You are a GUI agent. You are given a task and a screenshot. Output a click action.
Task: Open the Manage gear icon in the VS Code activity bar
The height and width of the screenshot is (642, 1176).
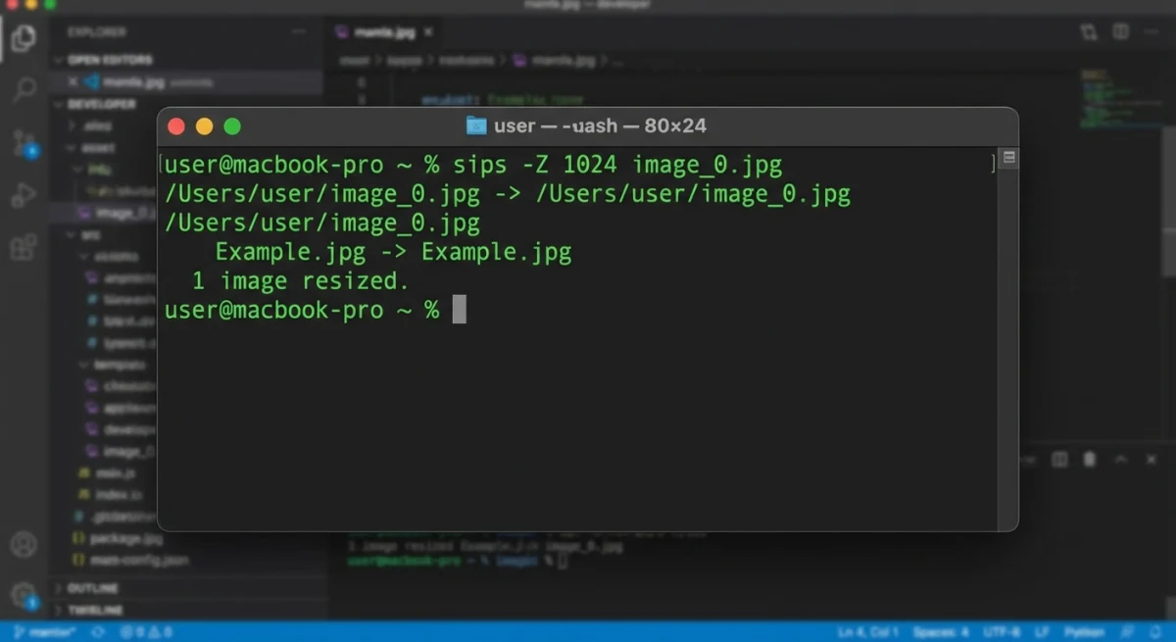[x=24, y=594]
